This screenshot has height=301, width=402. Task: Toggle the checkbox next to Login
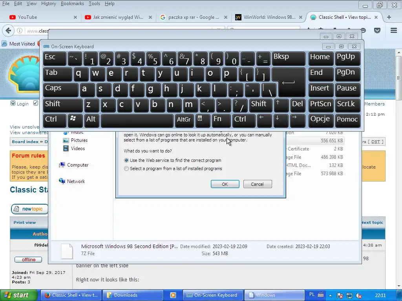click(36, 103)
